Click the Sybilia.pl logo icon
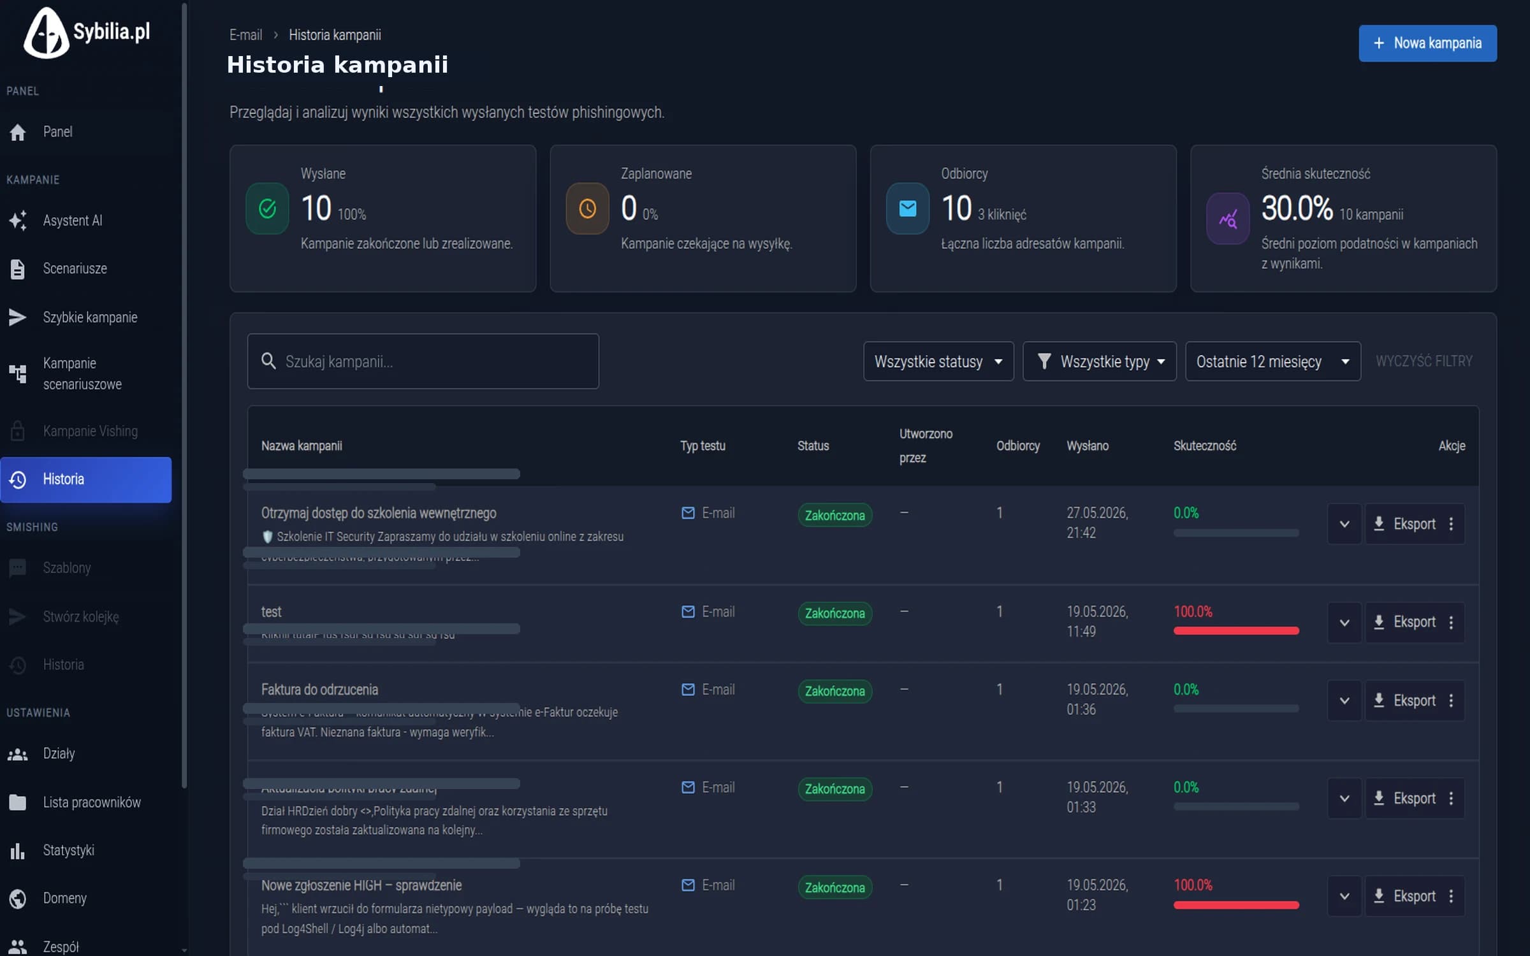This screenshot has width=1530, height=956. (x=46, y=33)
